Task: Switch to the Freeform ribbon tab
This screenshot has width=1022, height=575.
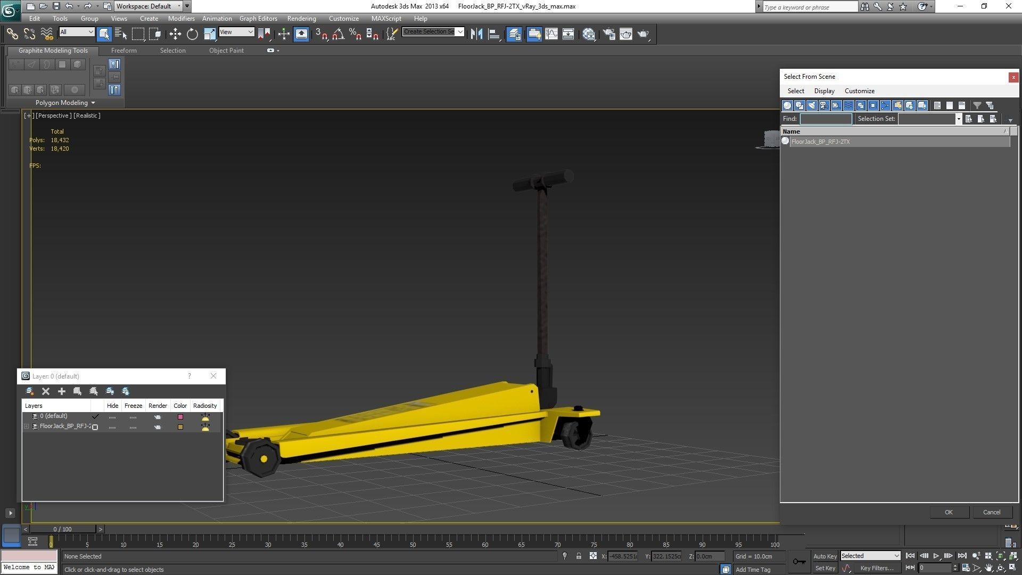Action: point(124,51)
